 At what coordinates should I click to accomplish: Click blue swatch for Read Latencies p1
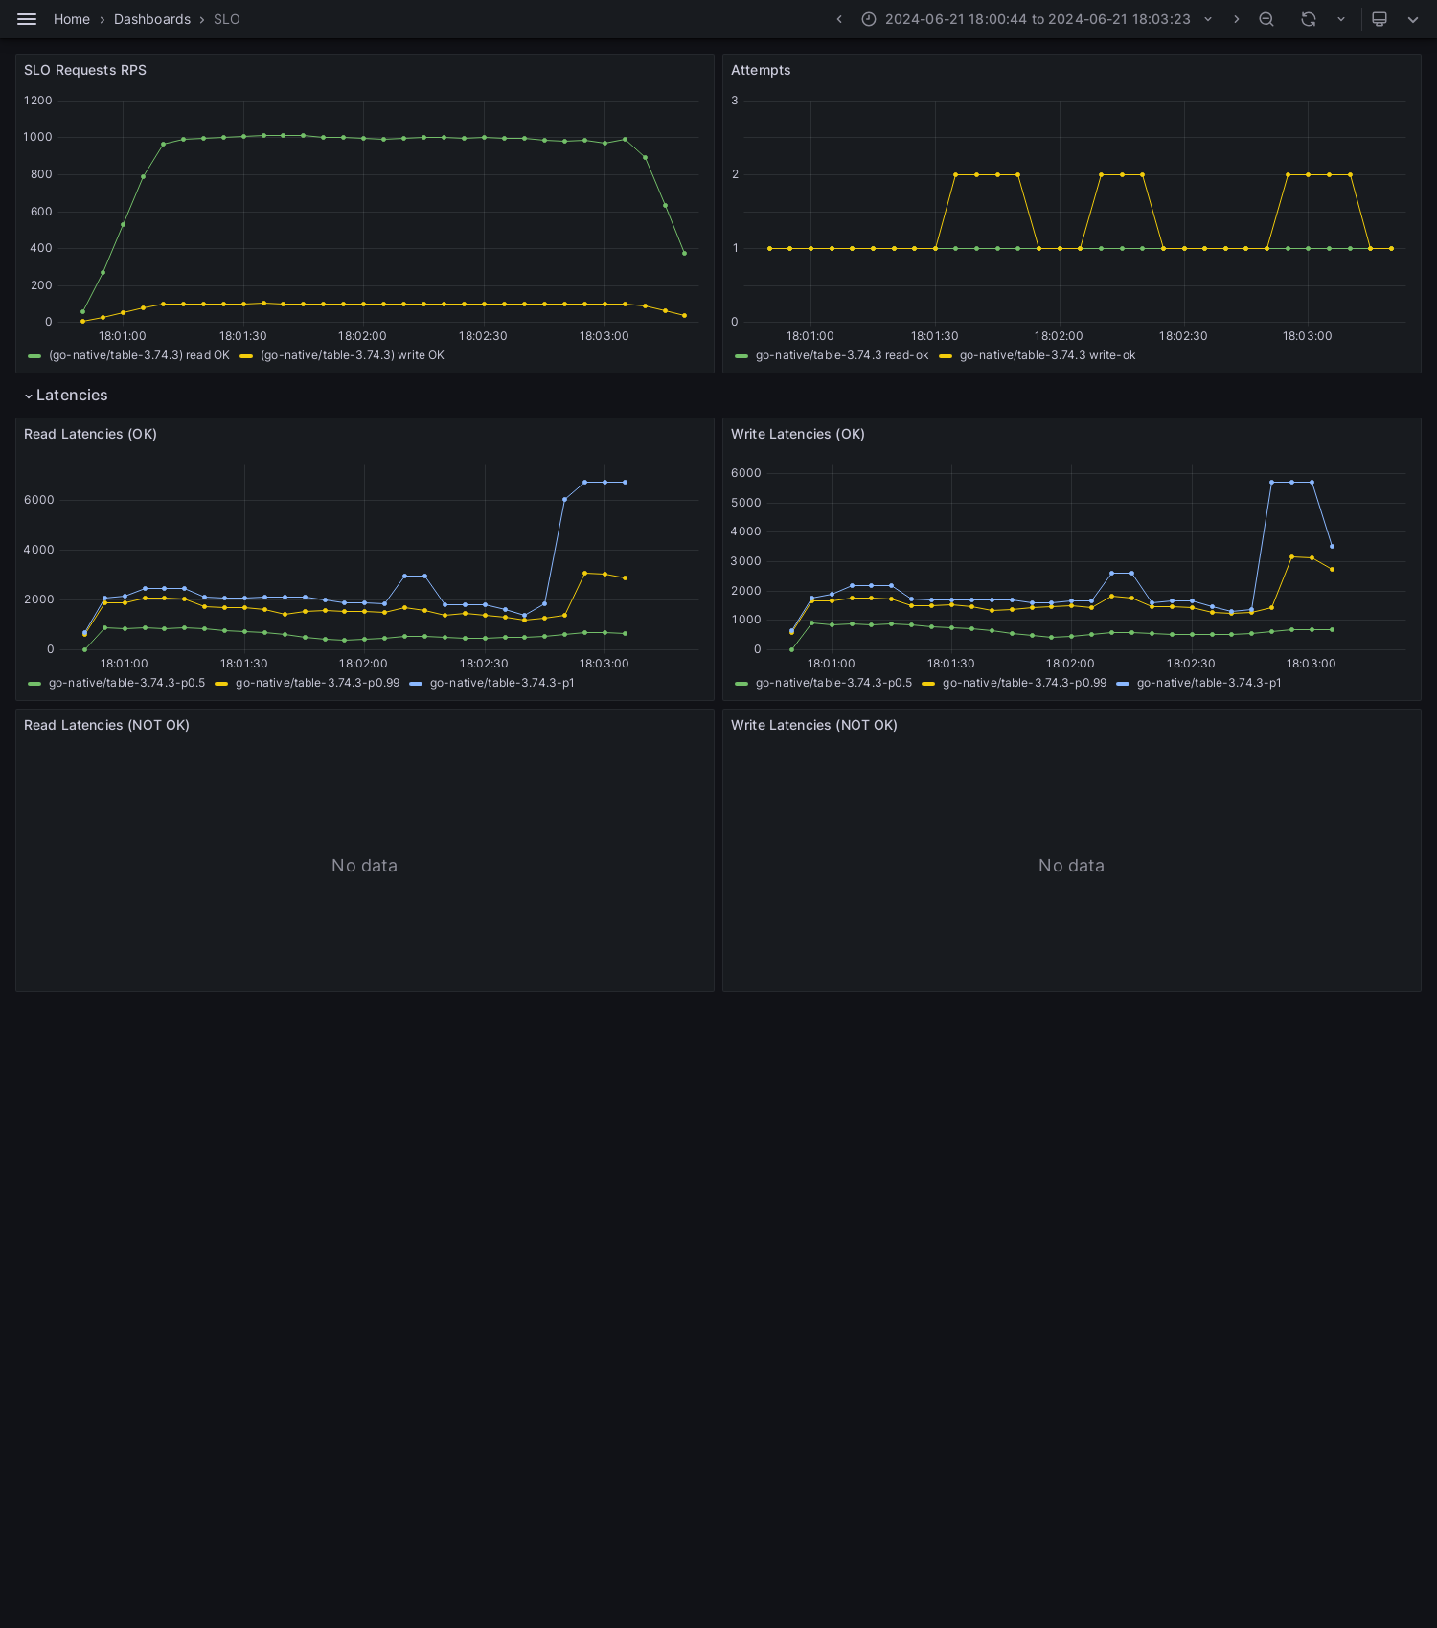pos(416,684)
